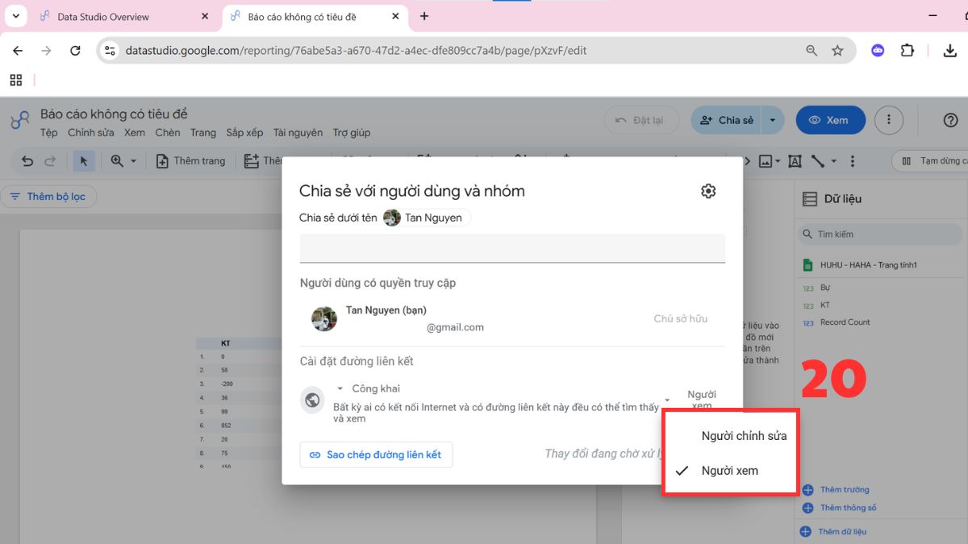Click the Tạm dừng cập nhật button
968x544 pixels.
click(930, 161)
